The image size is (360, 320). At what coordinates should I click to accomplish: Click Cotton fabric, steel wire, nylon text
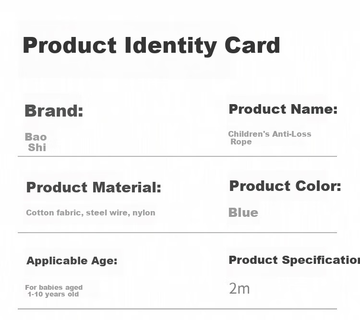tap(91, 213)
